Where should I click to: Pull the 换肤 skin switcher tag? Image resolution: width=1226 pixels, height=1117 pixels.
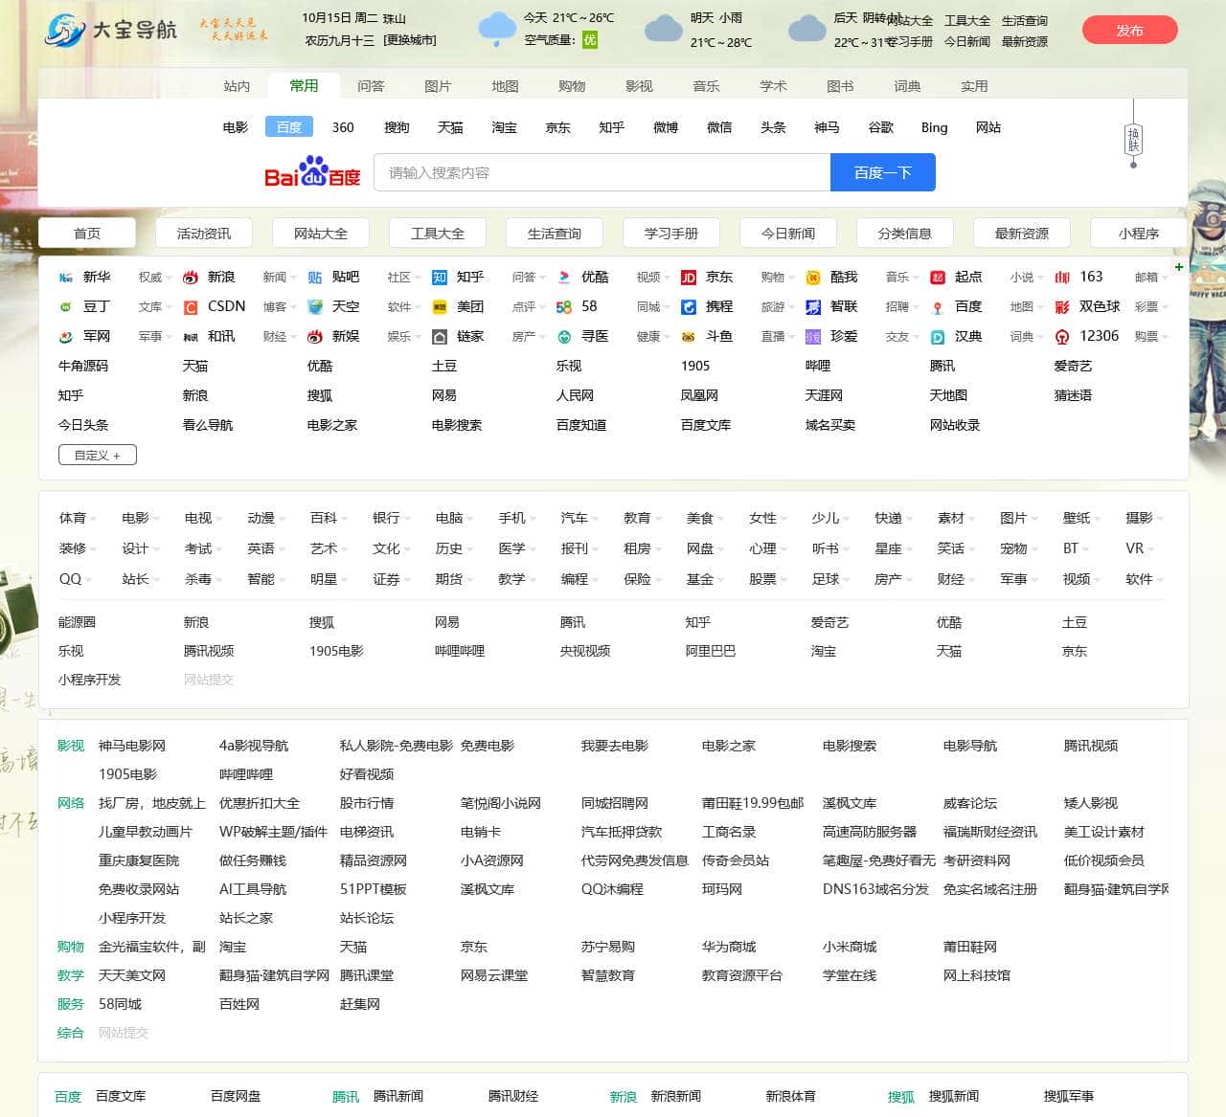(1133, 140)
